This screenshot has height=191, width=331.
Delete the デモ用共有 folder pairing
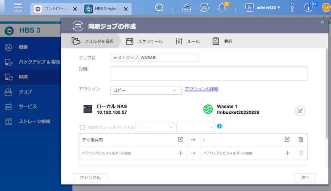[x=301, y=139]
